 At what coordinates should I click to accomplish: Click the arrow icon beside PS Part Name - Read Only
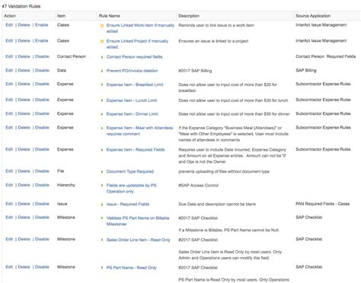pos(102,268)
